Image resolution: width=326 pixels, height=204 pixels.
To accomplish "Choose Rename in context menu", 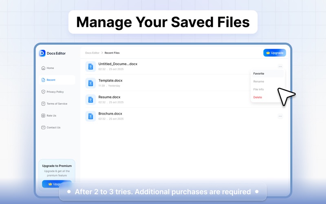I will 268,82.
